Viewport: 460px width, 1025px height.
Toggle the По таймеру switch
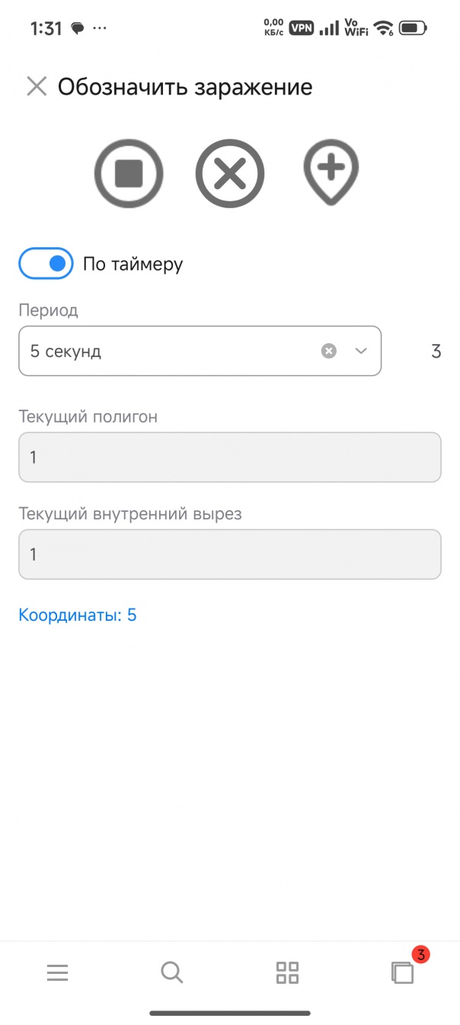pyautogui.click(x=46, y=264)
